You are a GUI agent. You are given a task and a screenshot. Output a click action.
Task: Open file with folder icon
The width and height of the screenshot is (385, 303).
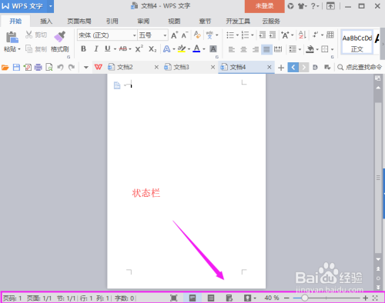point(5,68)
